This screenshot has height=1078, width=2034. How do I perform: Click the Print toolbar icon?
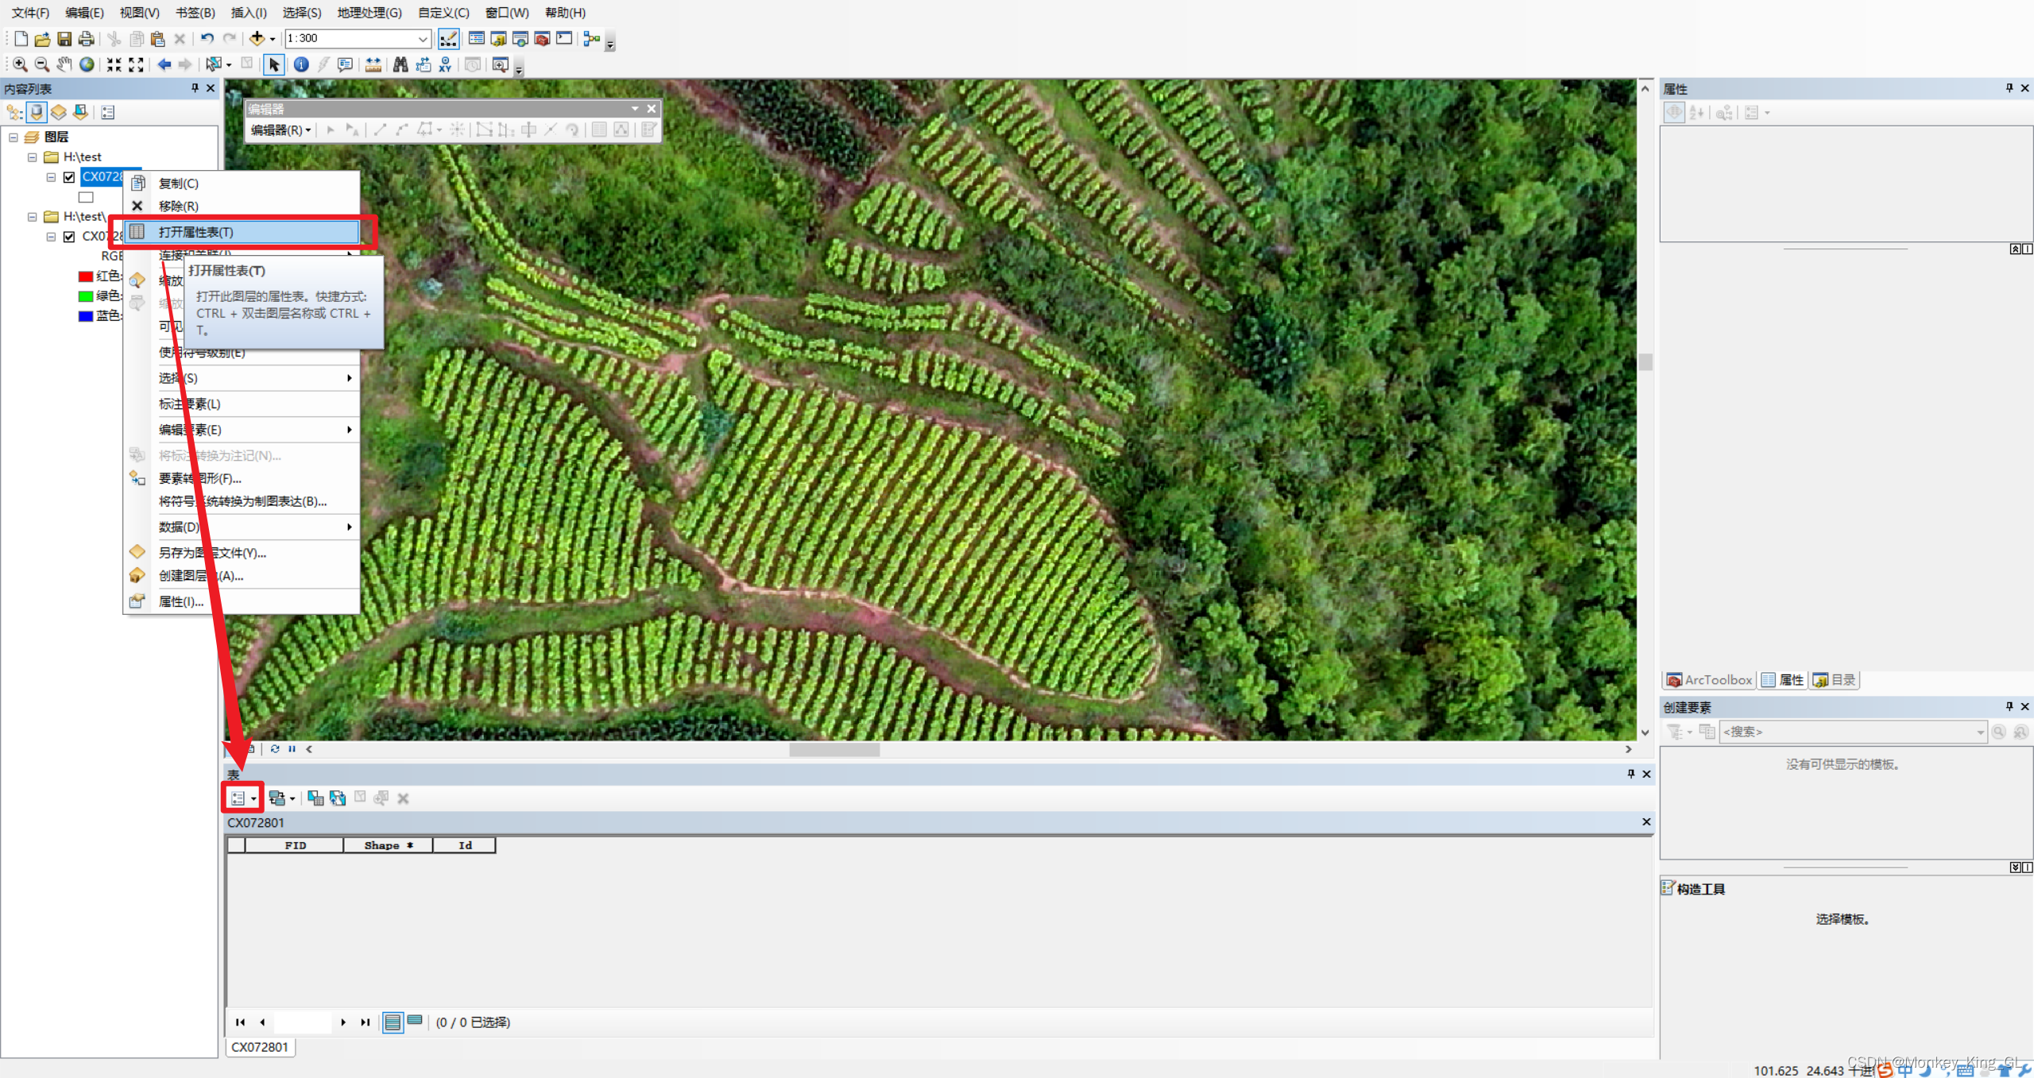click(86, 38)
